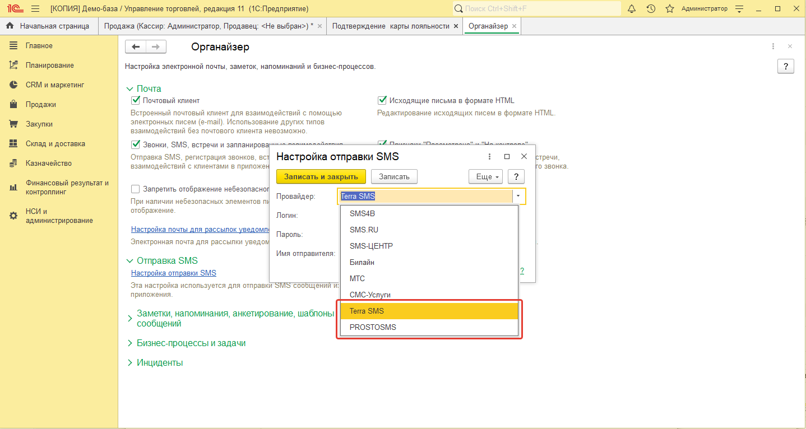Image resolution: width=806 pixels, height=429 pixels.
Task: Open Казначейство section in sidebar
Action: [59, 163]
